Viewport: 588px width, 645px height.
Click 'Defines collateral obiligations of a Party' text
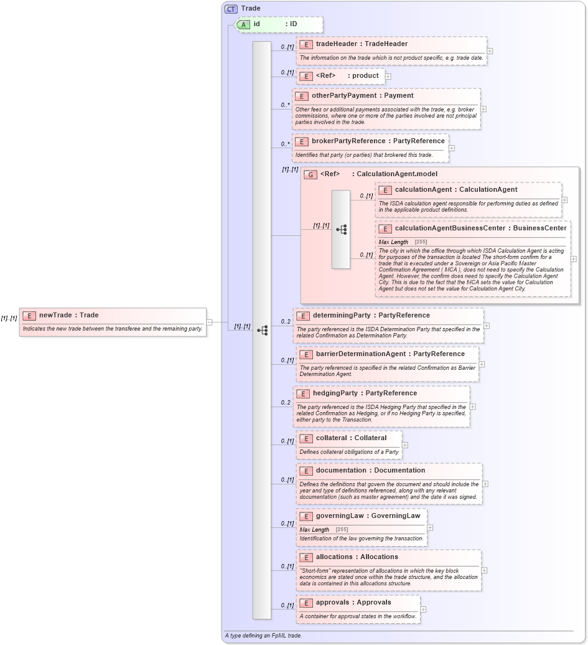pos(349,451)
